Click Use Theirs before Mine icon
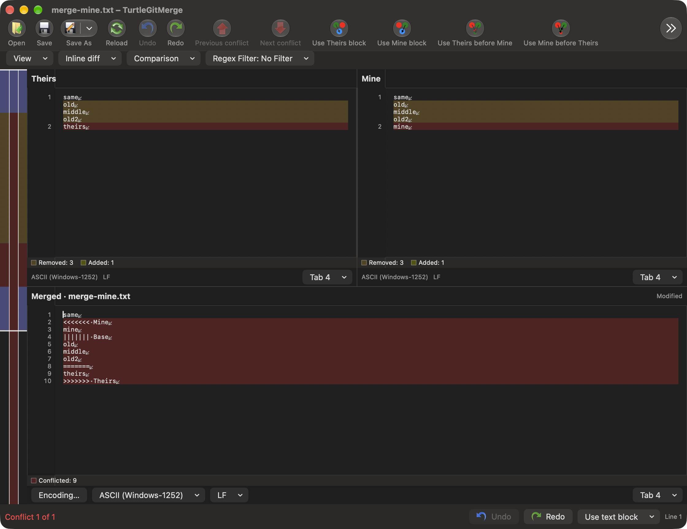687x529 pixels. [475, 28]
